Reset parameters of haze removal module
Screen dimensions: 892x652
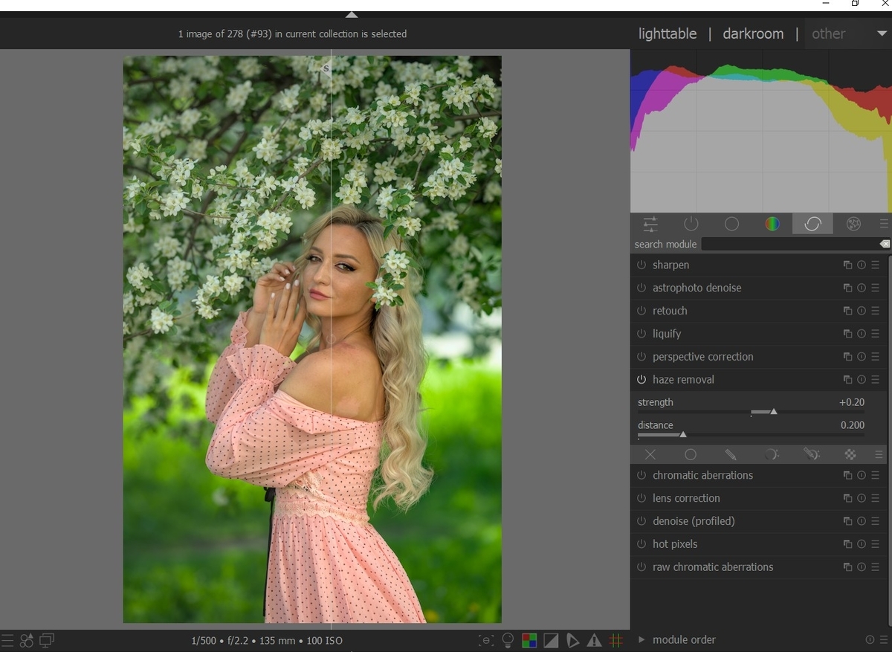point(862,380)
